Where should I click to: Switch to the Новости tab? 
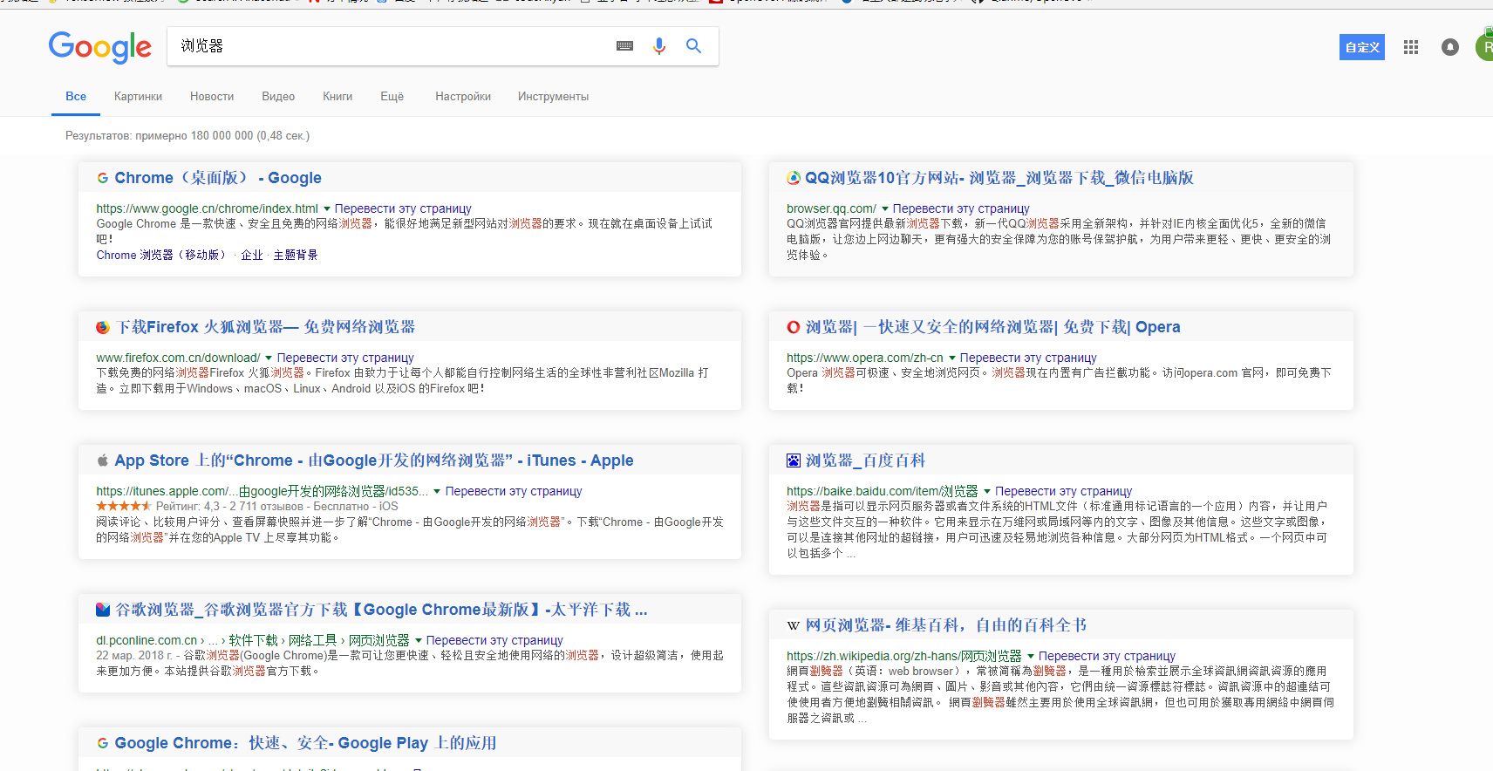(212, 97)
